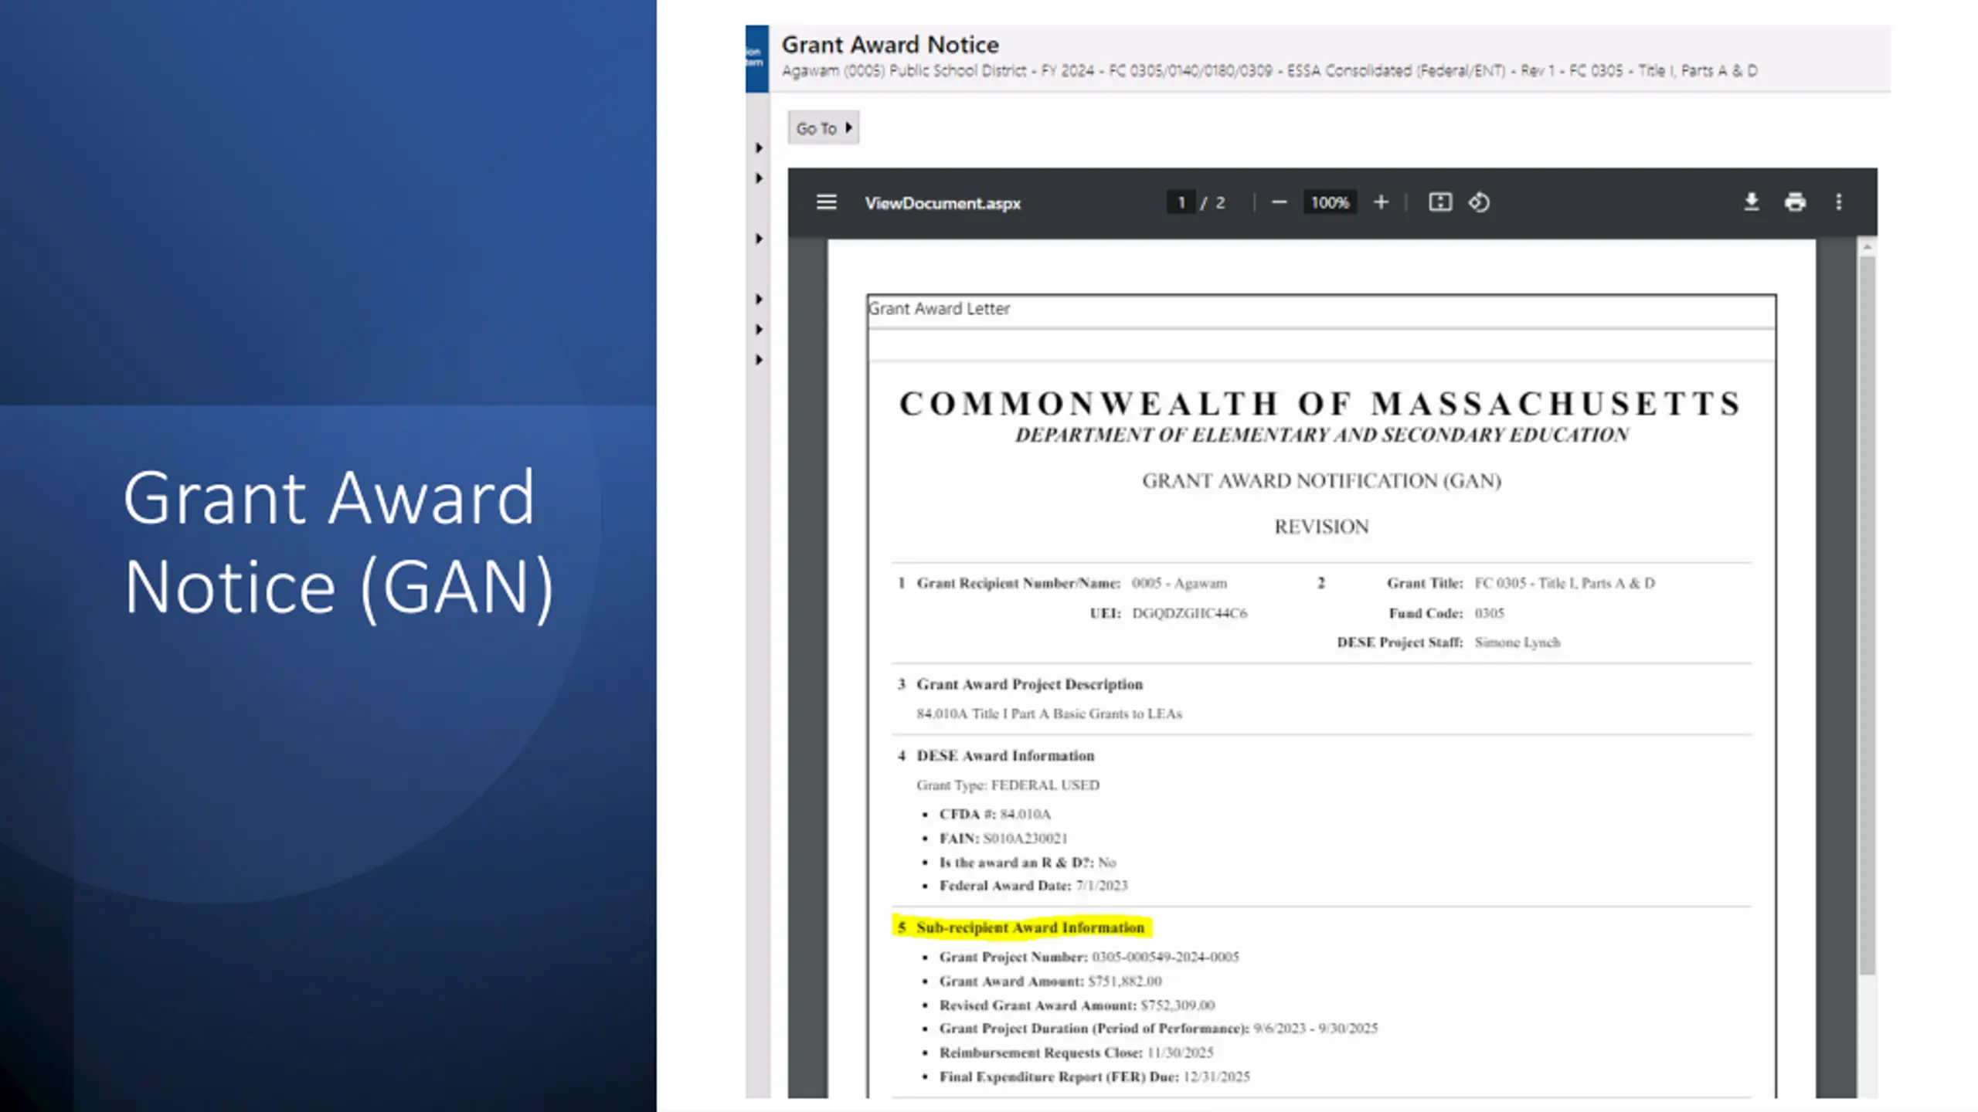Click the zoom in plus icon
Image resolution: width=1978 pixels, height=1112 pixels.
click(x=1381, y=202)
